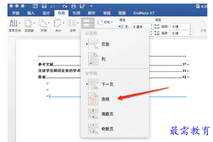213x142 pixels.
Task: Increase 段前 spacing with up stepper
Action: coord(190,25)
